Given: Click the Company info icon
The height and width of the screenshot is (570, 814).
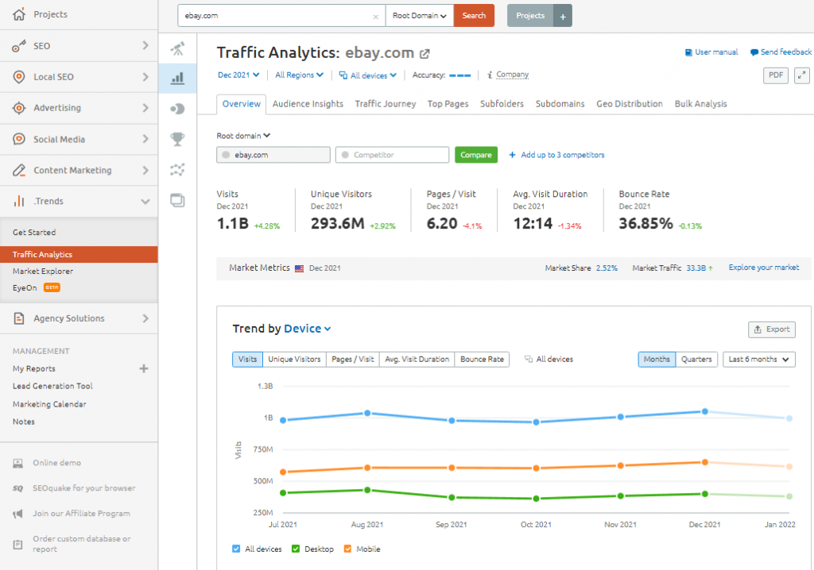Looking at the screenshot, I should [489, 75].
